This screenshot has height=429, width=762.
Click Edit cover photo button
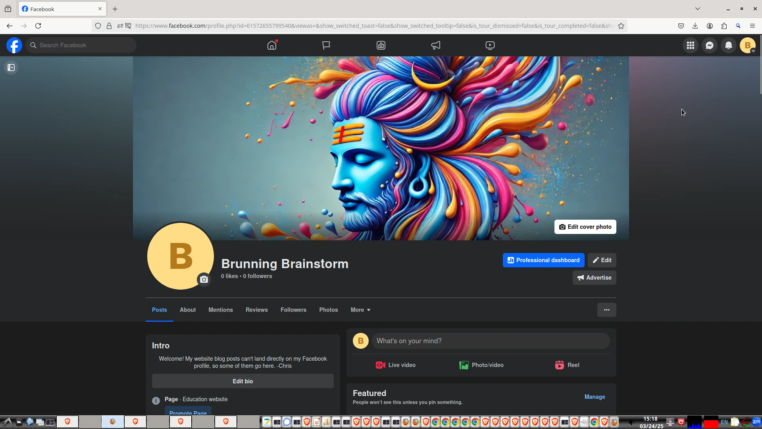[x=585, y=227]
